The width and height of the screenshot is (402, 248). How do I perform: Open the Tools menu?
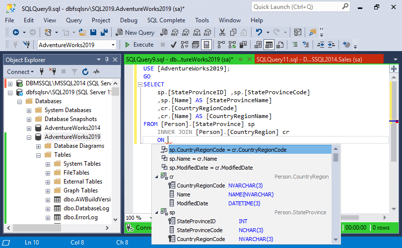[202, 20]
